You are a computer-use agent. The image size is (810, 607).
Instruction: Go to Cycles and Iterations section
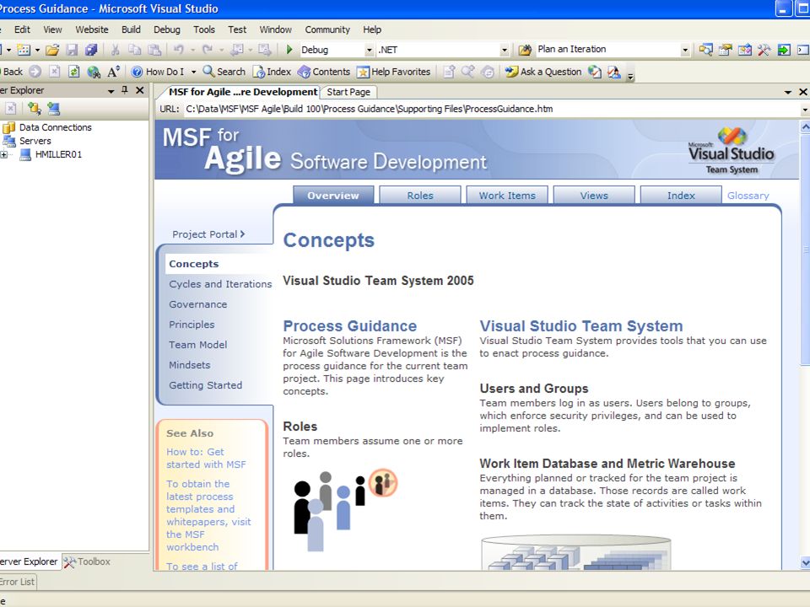point(220,284)
